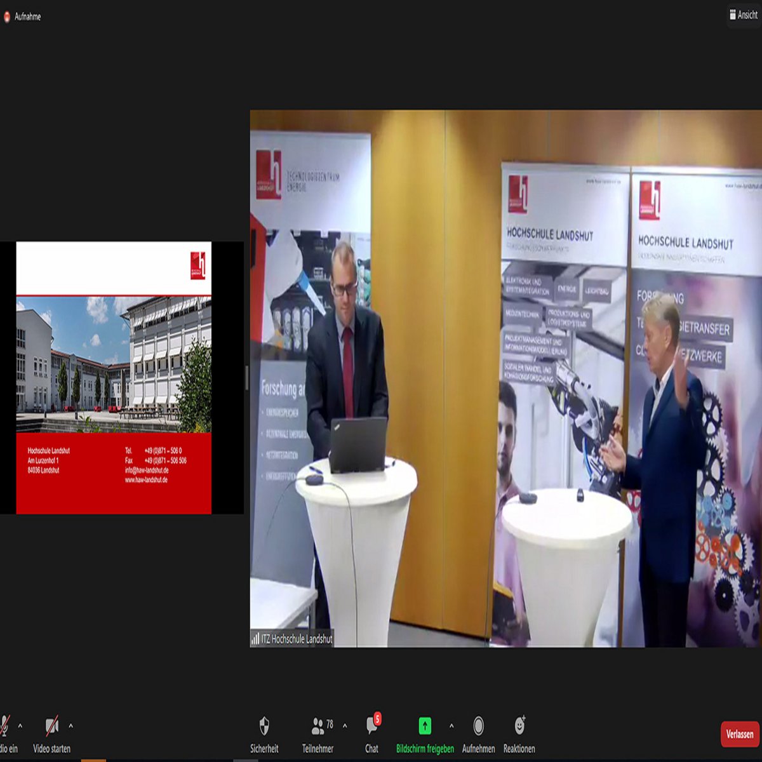Click the 'ITZ Hochschule Landshut' name label
The width and height of the screenshot is (762, 762).
297,639
